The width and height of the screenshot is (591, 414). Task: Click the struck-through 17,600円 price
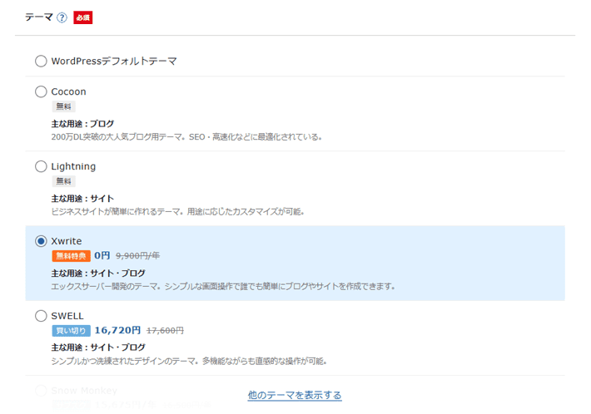click(165, 331)
